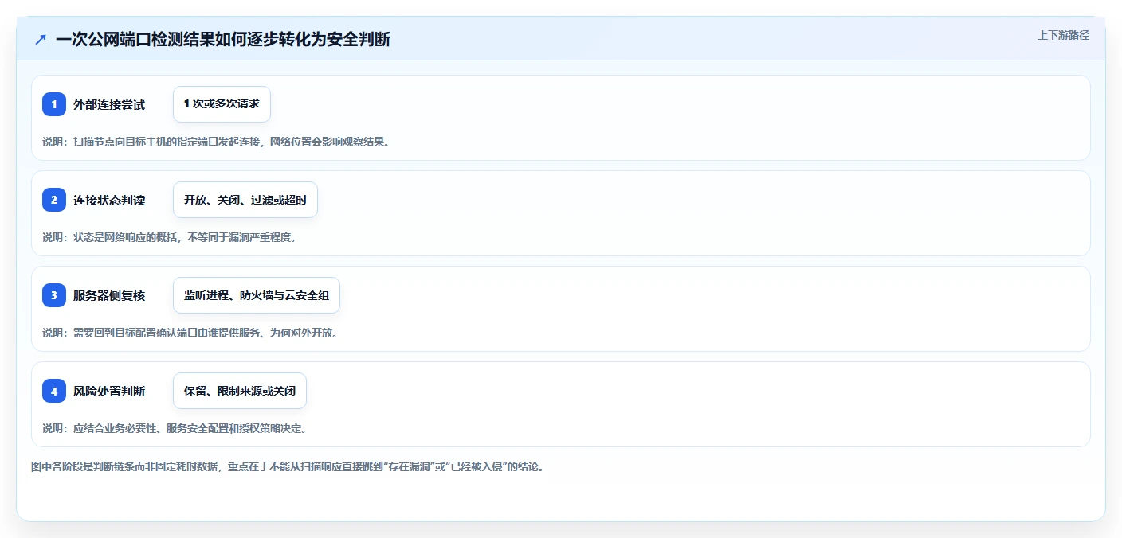
Task: Click the arrow icon beside the title
Action: pos(41,39)
